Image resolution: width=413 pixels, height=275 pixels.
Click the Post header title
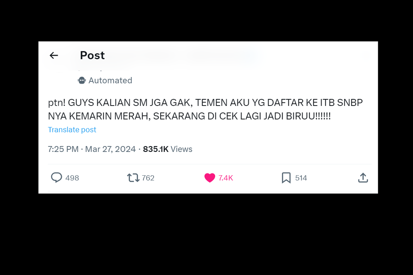(92, 55)
